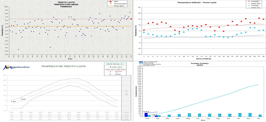
Task: Click the black data point labeled 6.4
Action: pyautogui.click(x=21, y=99)
